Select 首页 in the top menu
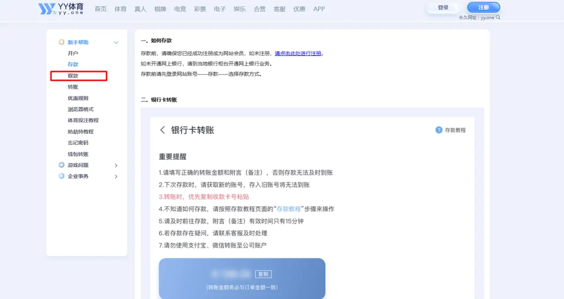This screenshot has width=564, height=299. point(100,8)
